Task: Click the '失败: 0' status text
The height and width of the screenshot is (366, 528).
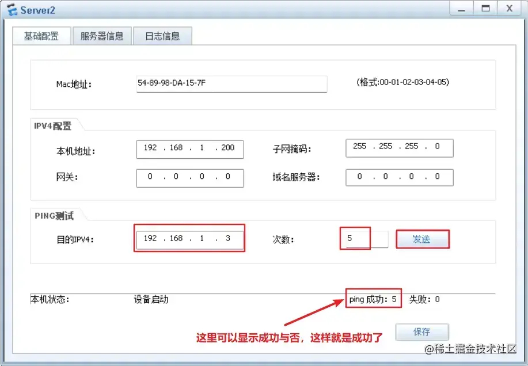Action: coord(424,299)
